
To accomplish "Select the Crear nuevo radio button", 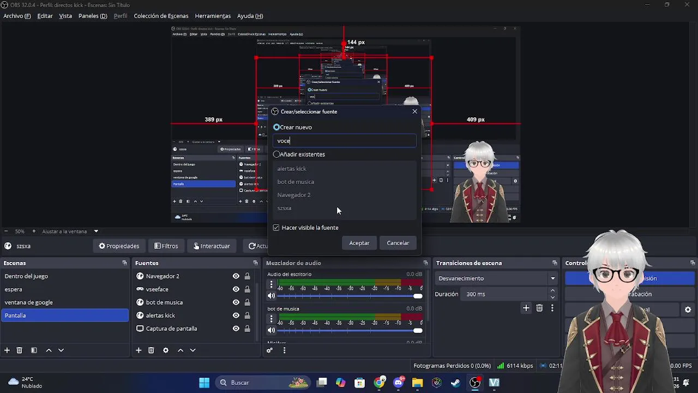I will point(276,127).
